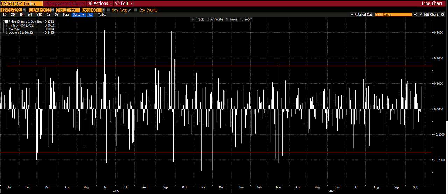
Task: Click the 0.0000 y-axis label
Action: coord(439,109)
